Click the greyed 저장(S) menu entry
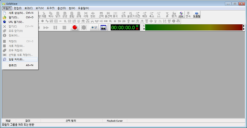Viewport: 247px width, 128px height. [20, 41]
